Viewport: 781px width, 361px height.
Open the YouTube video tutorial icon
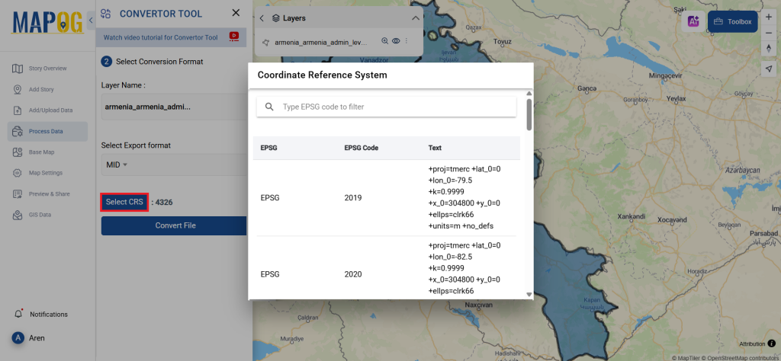click(x=233, y=37)
